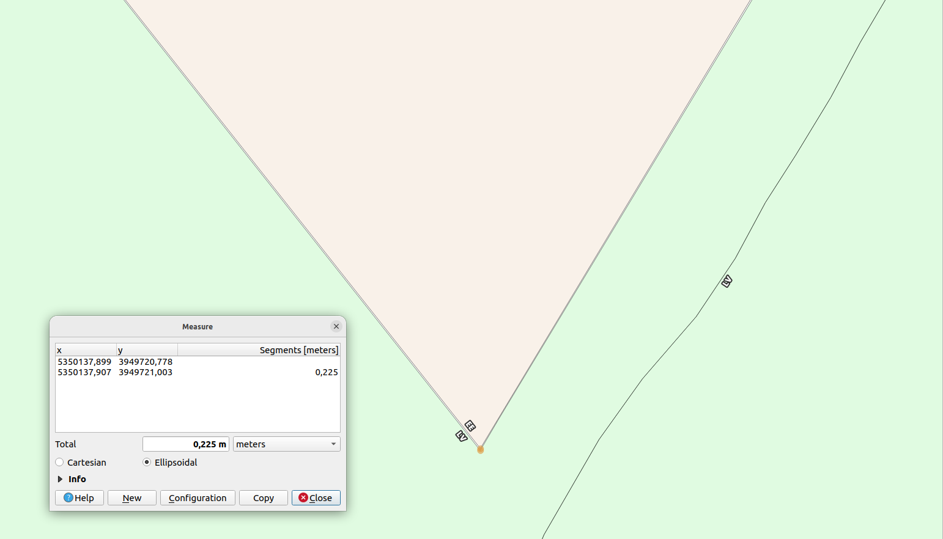Viewport: 943px width, 539px height.
Task: Select cell 3949720,778
Action: [x=146, y=362]
